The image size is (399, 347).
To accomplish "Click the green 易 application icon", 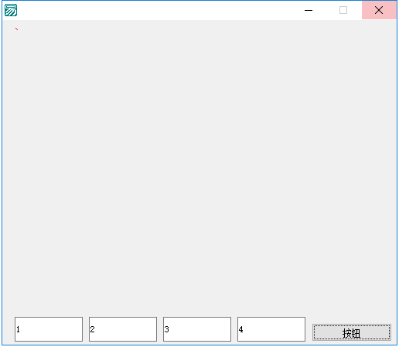I will tap(11, 10).
